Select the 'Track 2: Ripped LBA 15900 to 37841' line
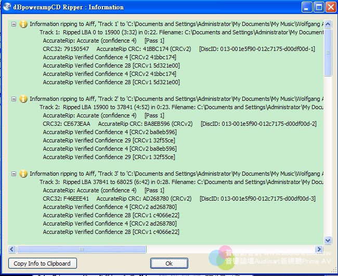338x276 pixels. coord(181,107)
